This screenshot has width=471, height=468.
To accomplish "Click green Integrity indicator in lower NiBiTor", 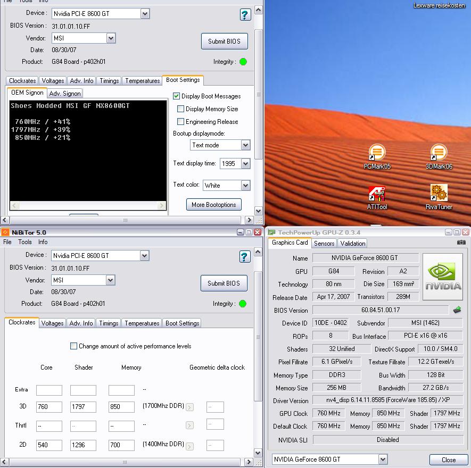I will pos(242,304).
